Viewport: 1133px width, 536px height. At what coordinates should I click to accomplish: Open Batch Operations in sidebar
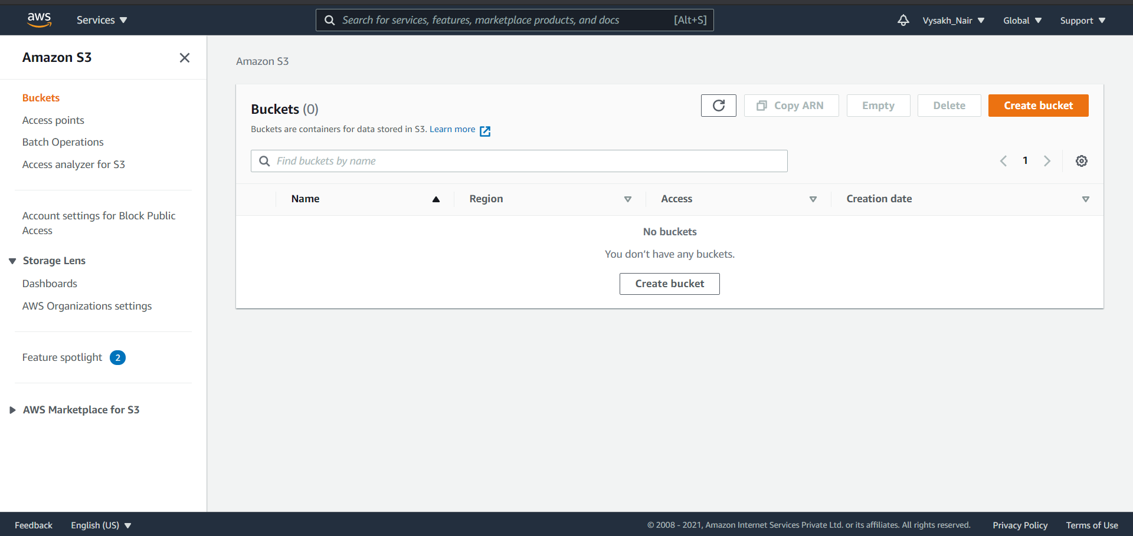pyautogui.click(x=63, y=142)
